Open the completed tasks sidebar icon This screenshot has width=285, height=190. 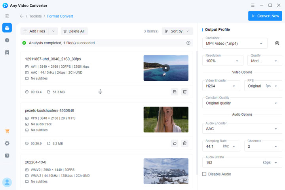pyautogui.click(x=7, y=53)
